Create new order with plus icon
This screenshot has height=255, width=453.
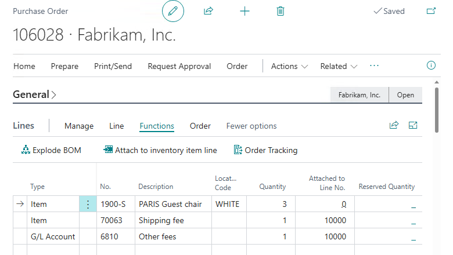245,11
